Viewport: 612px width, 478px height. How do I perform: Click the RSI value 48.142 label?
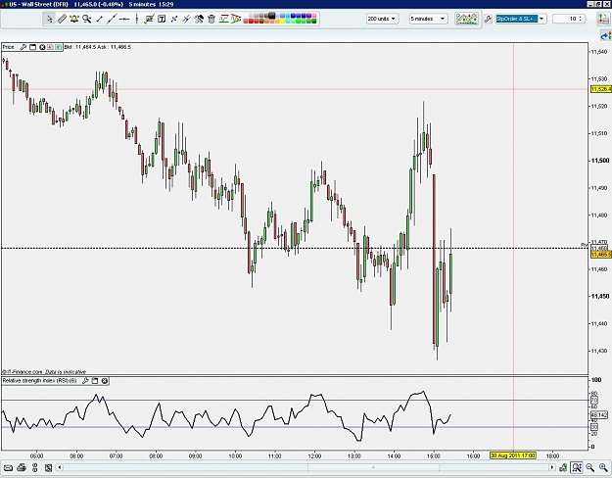[x=599, y=415]
